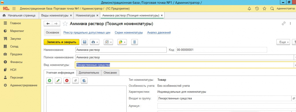Click the Основное section button
Screen dimensions: 296x112
pyautogui.click(x=53, y=32)
